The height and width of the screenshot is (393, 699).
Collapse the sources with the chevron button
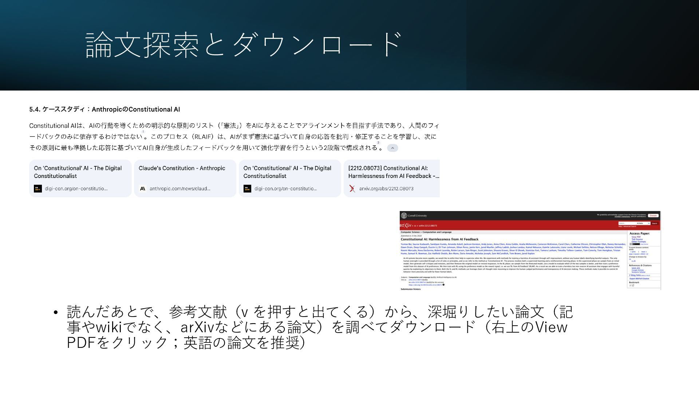[392, 148]
